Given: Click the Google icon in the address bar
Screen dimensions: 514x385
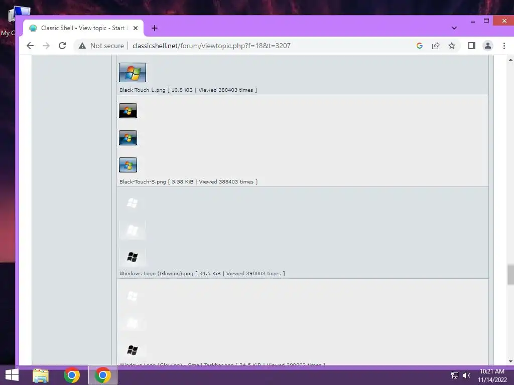Looking at the screenshot, I should (x=420, y=46).
